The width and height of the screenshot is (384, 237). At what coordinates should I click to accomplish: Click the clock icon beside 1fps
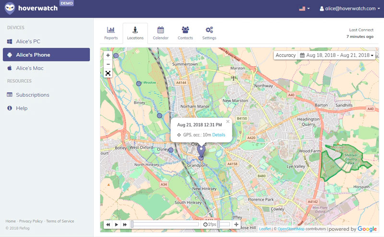(205, 225)
